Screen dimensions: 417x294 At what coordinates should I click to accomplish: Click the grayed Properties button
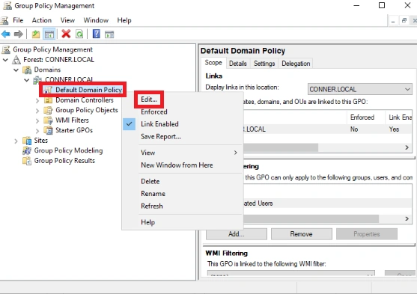tap(367, 234)
